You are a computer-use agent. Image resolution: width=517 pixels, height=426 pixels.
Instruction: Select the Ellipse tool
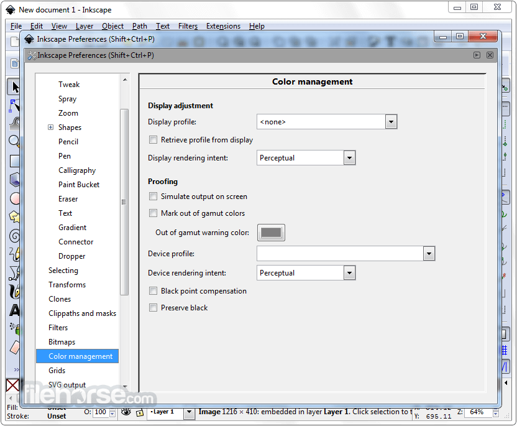[14, 198]
